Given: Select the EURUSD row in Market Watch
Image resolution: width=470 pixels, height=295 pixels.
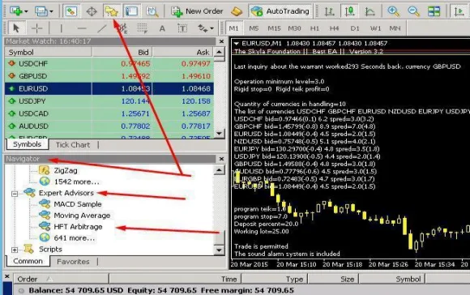Looking at the screenshot, I should click(x=109, y=88).
